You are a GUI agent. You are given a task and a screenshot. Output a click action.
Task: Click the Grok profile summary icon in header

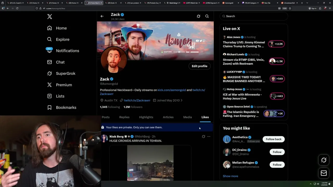(x=198, y=16)
